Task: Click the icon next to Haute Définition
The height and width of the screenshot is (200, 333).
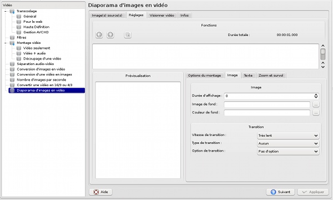Action: coord(19,27)
